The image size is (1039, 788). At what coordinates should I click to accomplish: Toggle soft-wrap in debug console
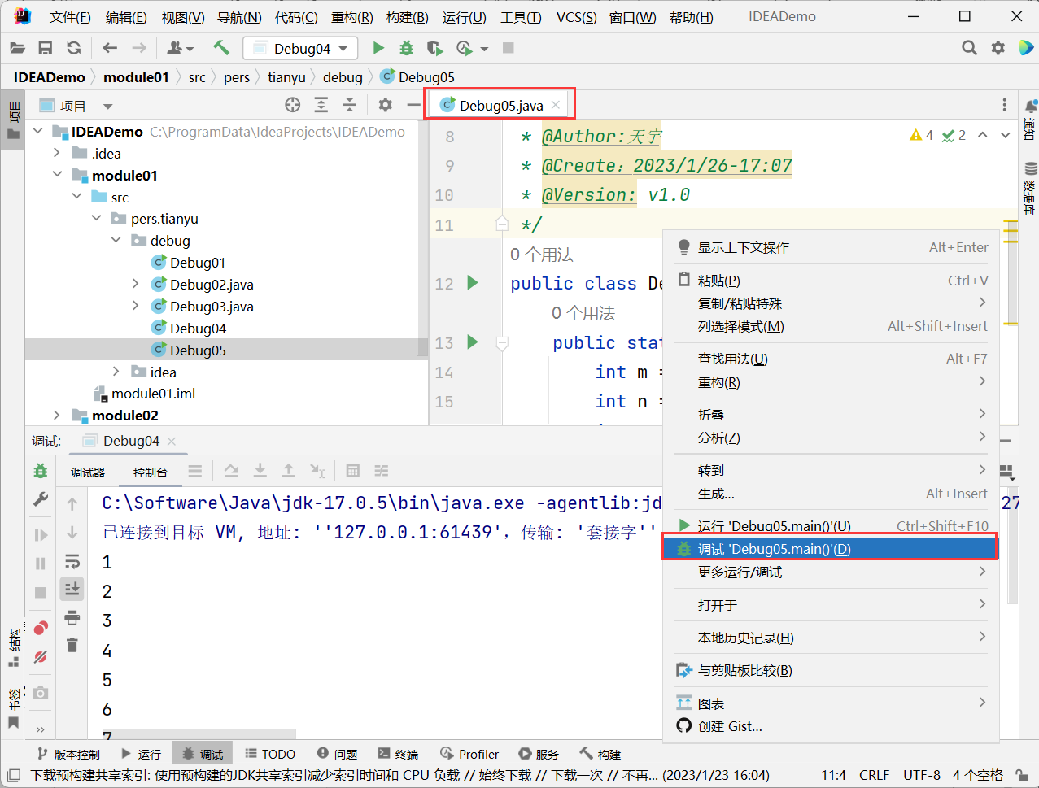(72, 561)
